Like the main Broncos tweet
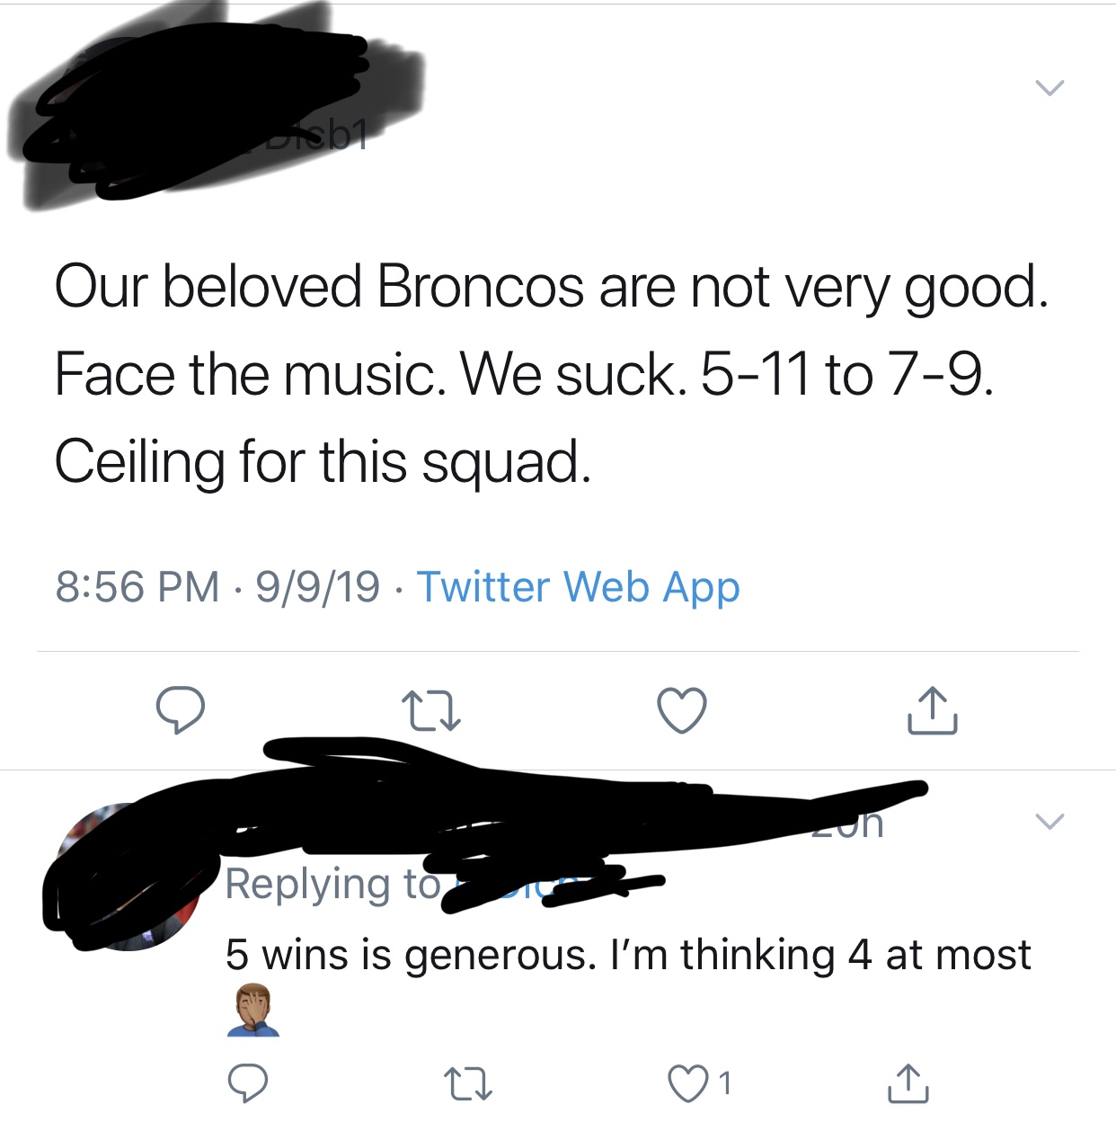This screenshot has height=1131, width=1116. point(682,710)
